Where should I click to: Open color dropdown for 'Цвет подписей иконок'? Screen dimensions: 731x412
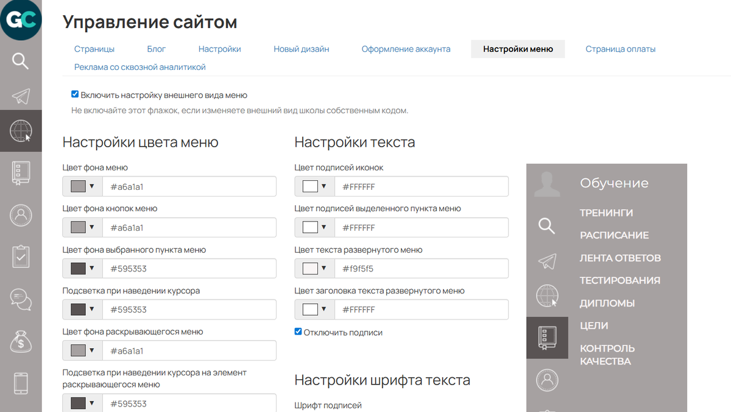point(314,187)
